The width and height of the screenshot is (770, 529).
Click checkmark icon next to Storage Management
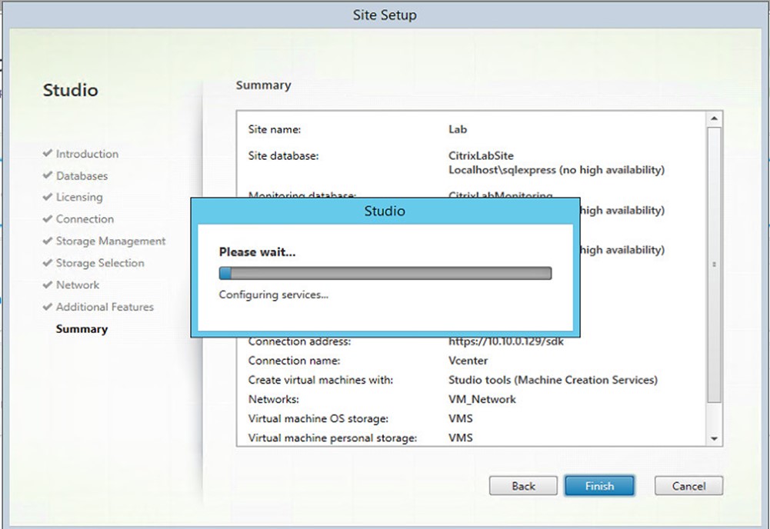coord(48,241)
